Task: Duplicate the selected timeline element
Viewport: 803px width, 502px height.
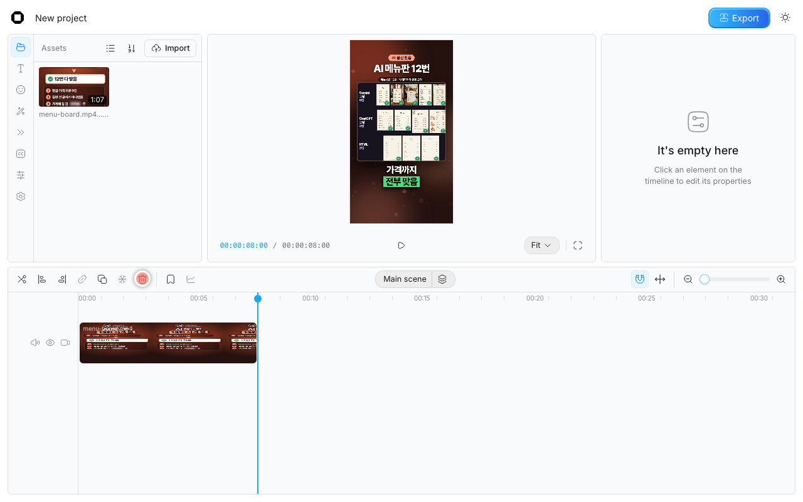Action: [x=102, y=279]
